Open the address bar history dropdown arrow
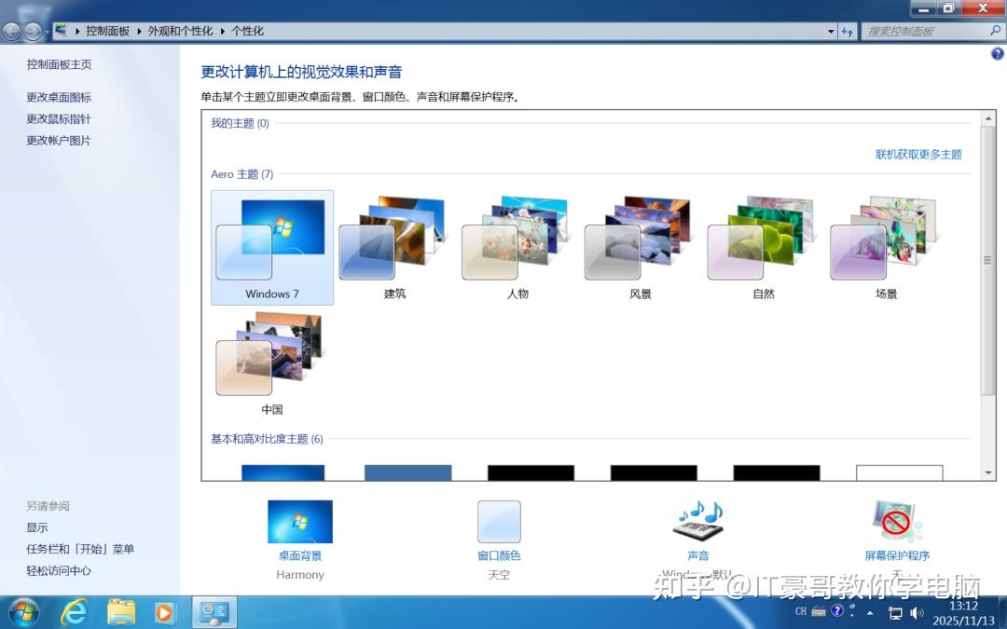The height and width of the screenshot is (629, 1007). (831, 30)
